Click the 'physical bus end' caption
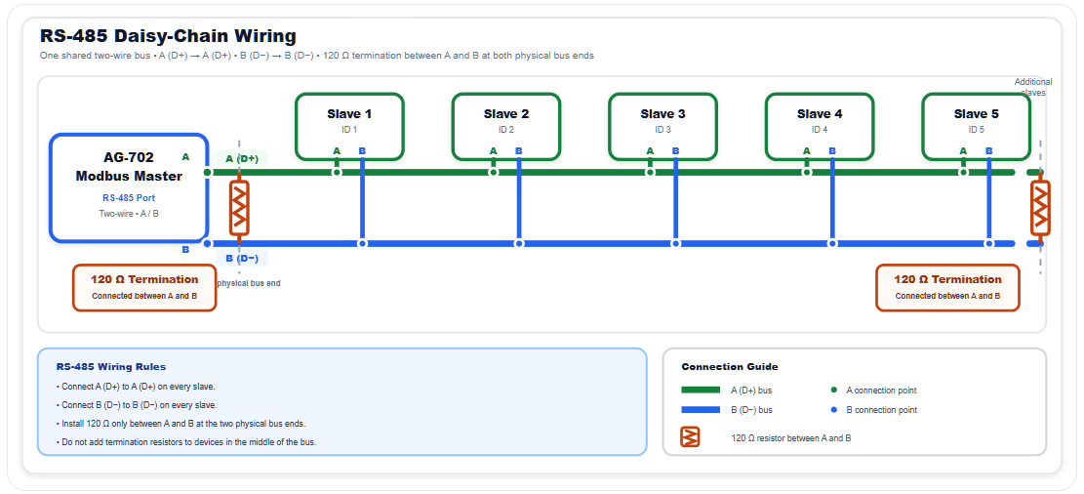This screenshot has width=1084, height=494. 248,283
